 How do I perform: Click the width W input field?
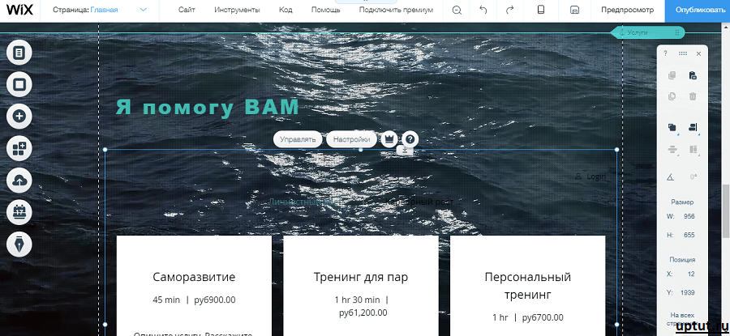[689, 216]
